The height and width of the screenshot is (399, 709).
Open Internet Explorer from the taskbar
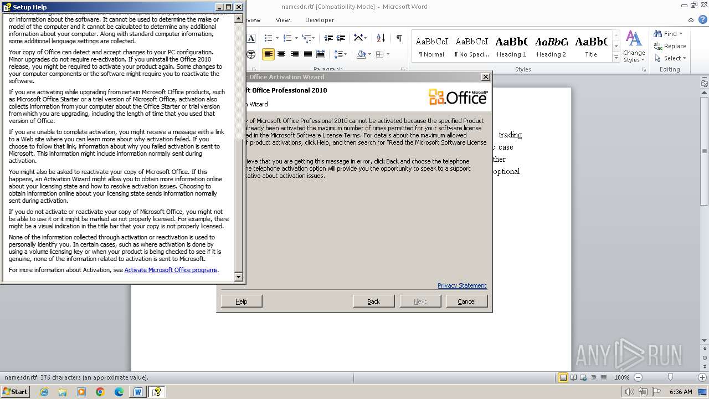click(x=44, y=392)
